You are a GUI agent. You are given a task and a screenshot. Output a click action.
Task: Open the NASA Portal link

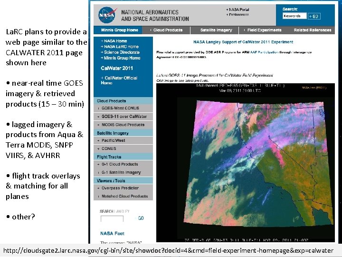coord(238,10)
